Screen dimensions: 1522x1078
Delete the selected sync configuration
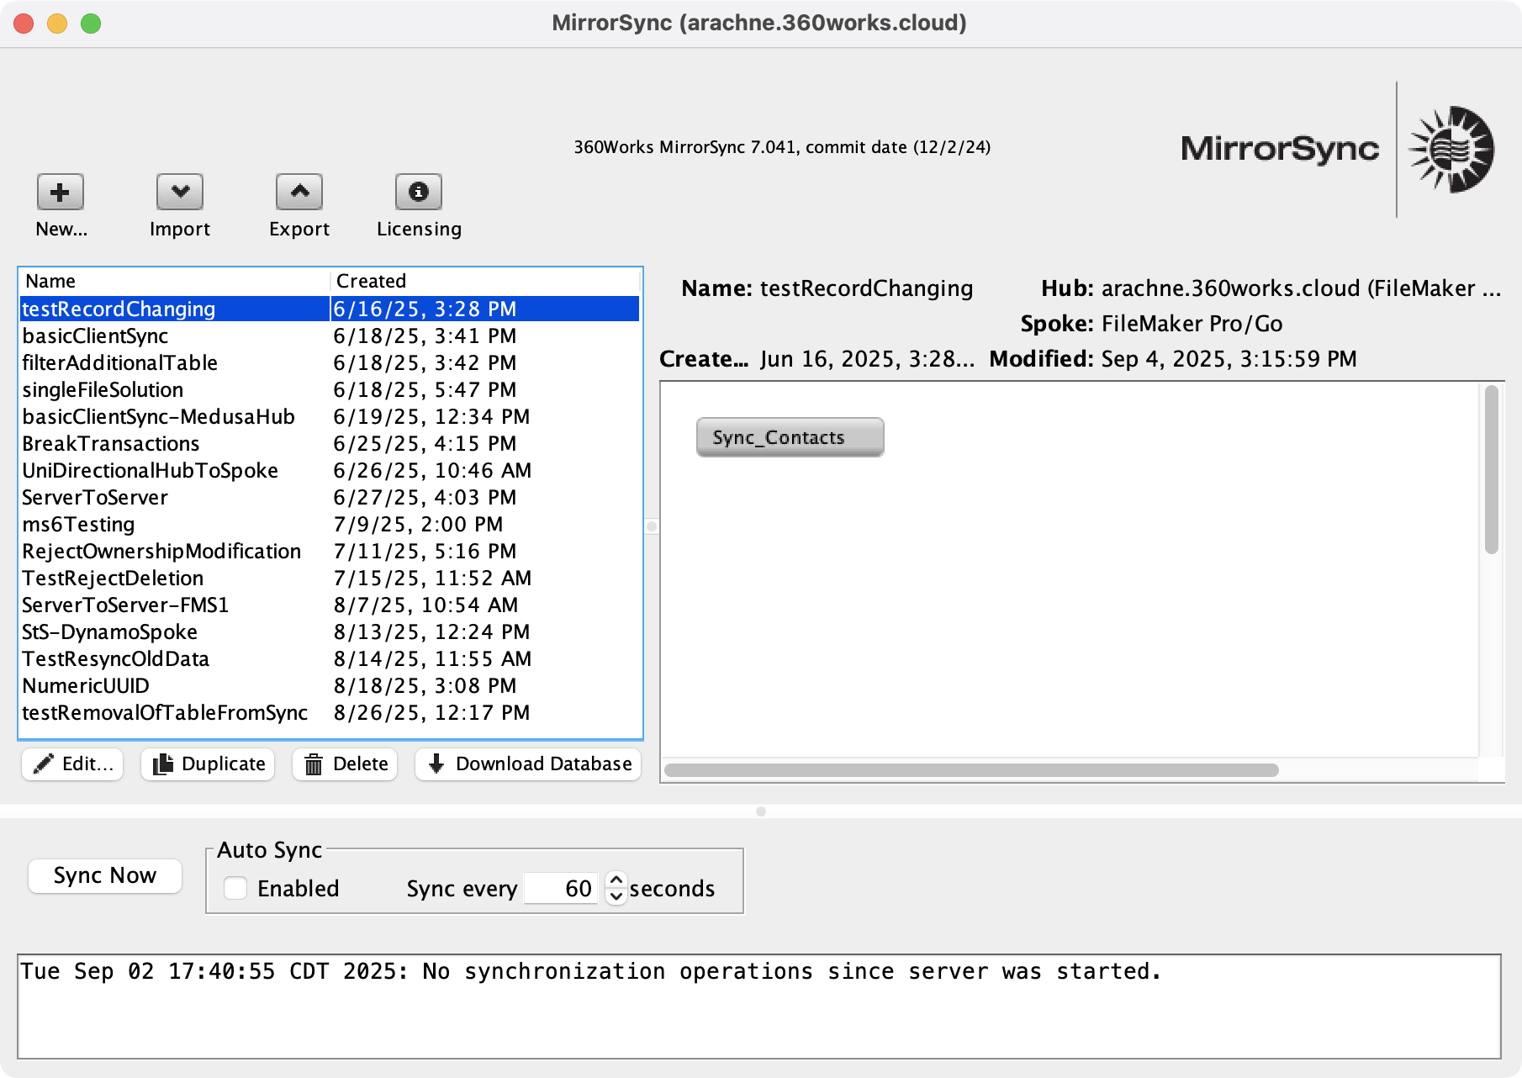pos(345,764)
